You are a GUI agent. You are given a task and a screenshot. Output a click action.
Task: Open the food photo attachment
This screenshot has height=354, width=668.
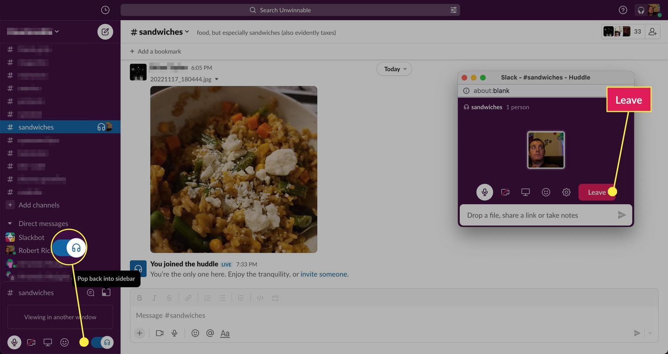234,169
